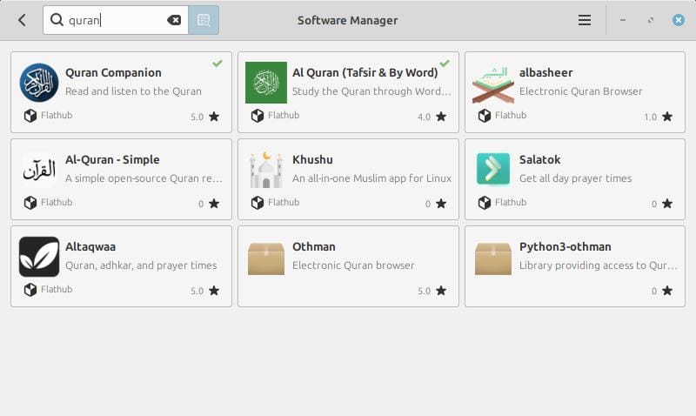
Task: Click the 1.0 rating on albasheer
Action: [650, 117]
